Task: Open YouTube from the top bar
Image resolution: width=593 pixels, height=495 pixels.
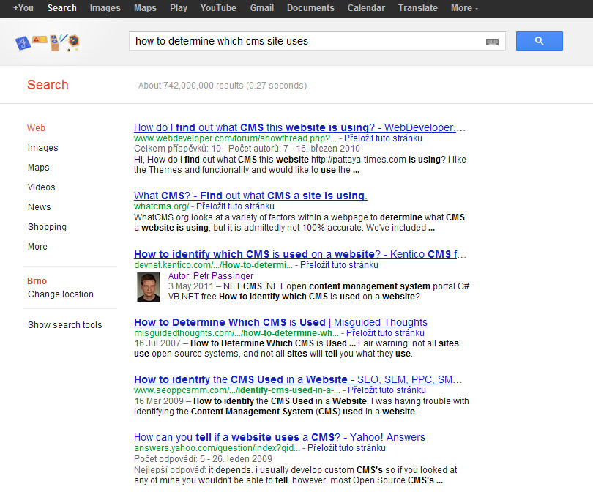Action: (x=218, y=8)
